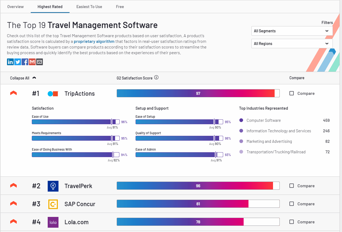Click the Ease of Admin bar
This screenshot has height=232, width=342.
click(179, 155)
